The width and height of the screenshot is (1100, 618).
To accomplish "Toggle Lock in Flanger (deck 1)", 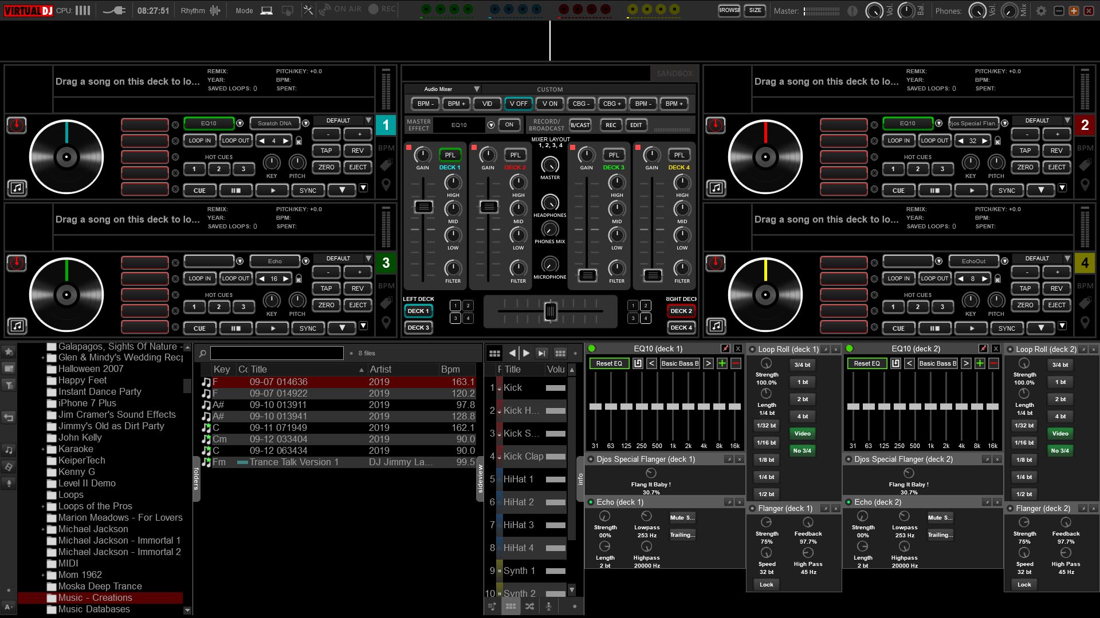I will coord(767,585).
